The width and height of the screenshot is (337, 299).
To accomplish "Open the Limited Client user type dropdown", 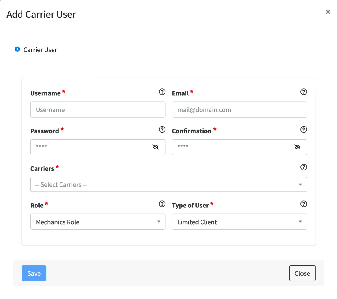I will click(x=239, y=222).
